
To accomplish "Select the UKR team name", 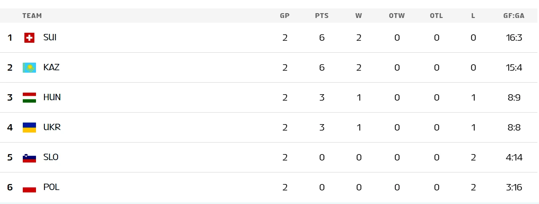I will pos(52,127).
